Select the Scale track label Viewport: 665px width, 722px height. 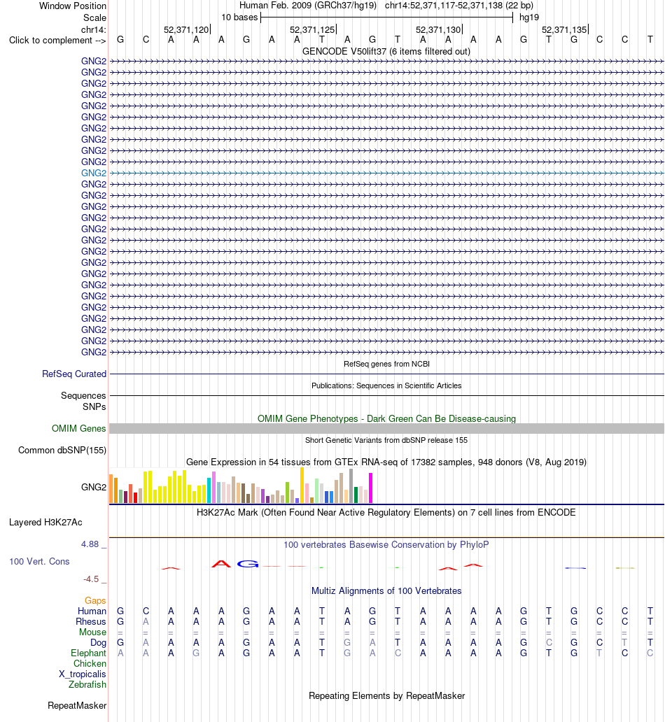click(x=94, y=18)
